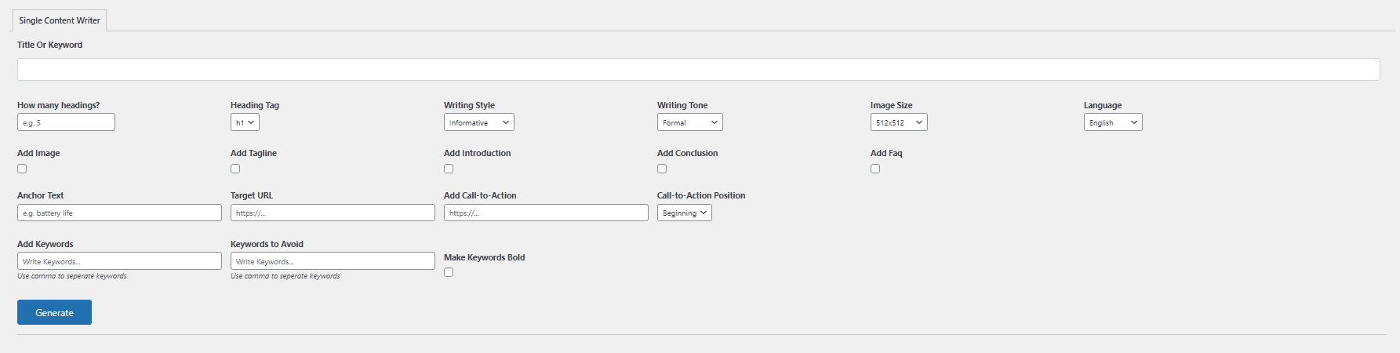Focus the How many headings field
Viewport: 1400px width, 353px height.
click(66, 122)
